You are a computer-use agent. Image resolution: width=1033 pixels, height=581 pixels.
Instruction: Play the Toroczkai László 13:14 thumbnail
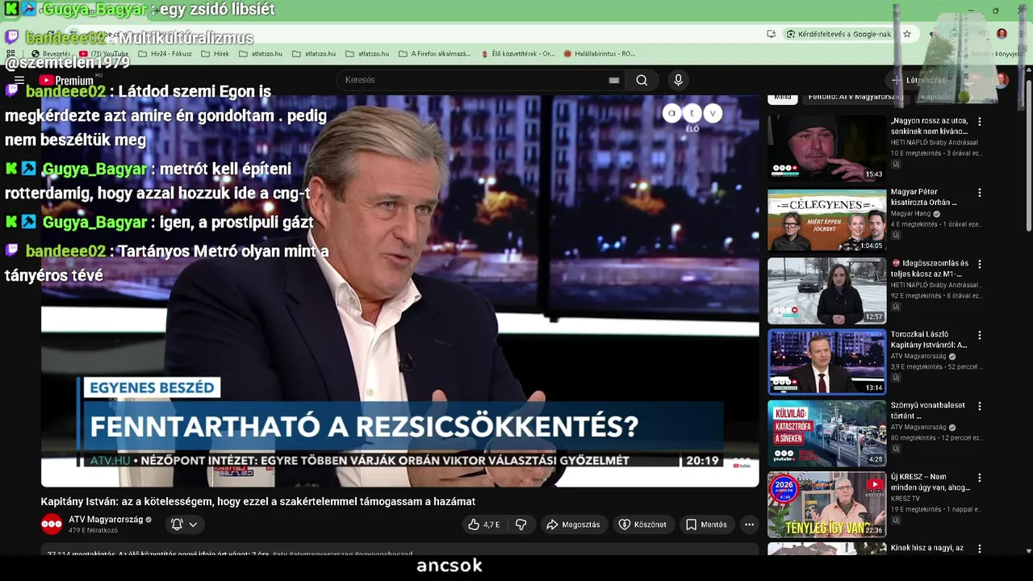[x=826, y=362]
